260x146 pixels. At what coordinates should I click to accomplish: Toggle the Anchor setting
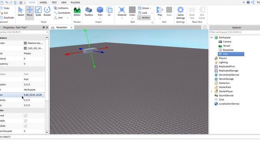144,17
